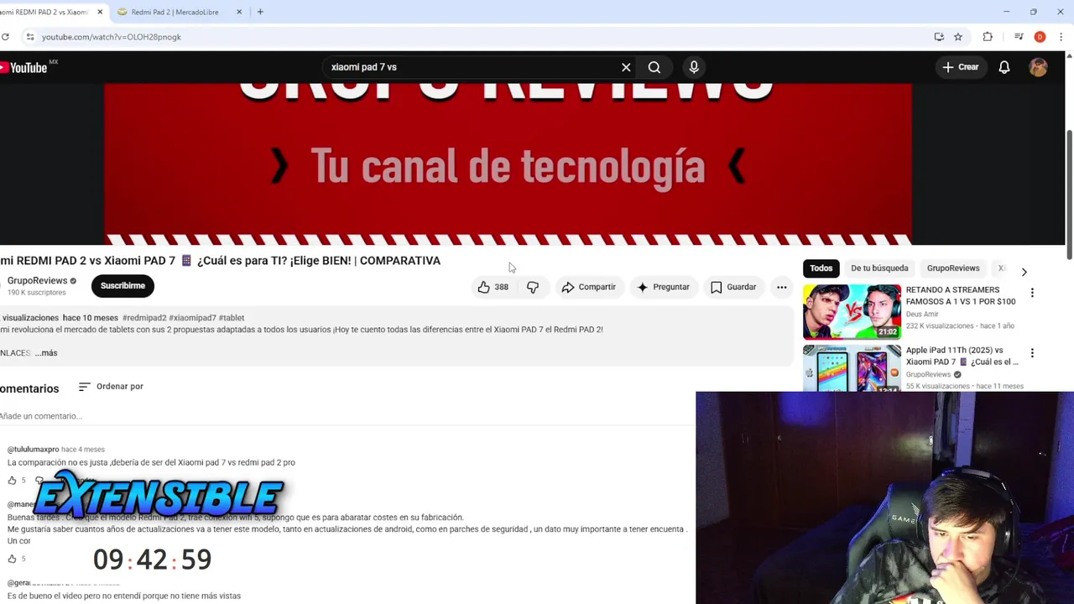1074x604 pixels.
Task: Open the Ordenar por comment sorting
Action: point(111,387)
